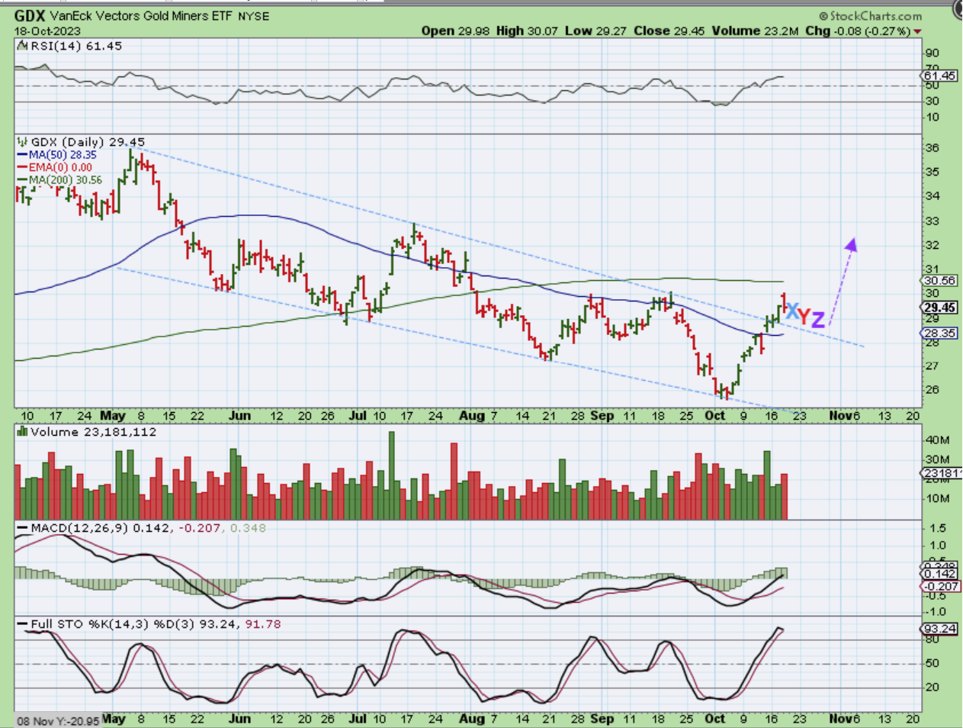Click the 'GDX (Daily) 29.45' legend label

(88, 142)
